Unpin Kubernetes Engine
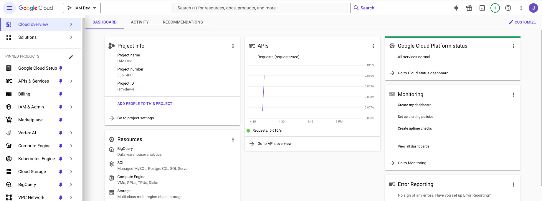Viewport: 542px width, 201px height. 61,159
